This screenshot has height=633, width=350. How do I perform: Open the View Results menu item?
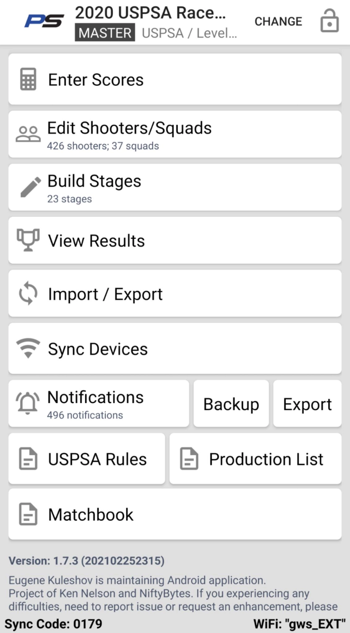pos(175,240)
